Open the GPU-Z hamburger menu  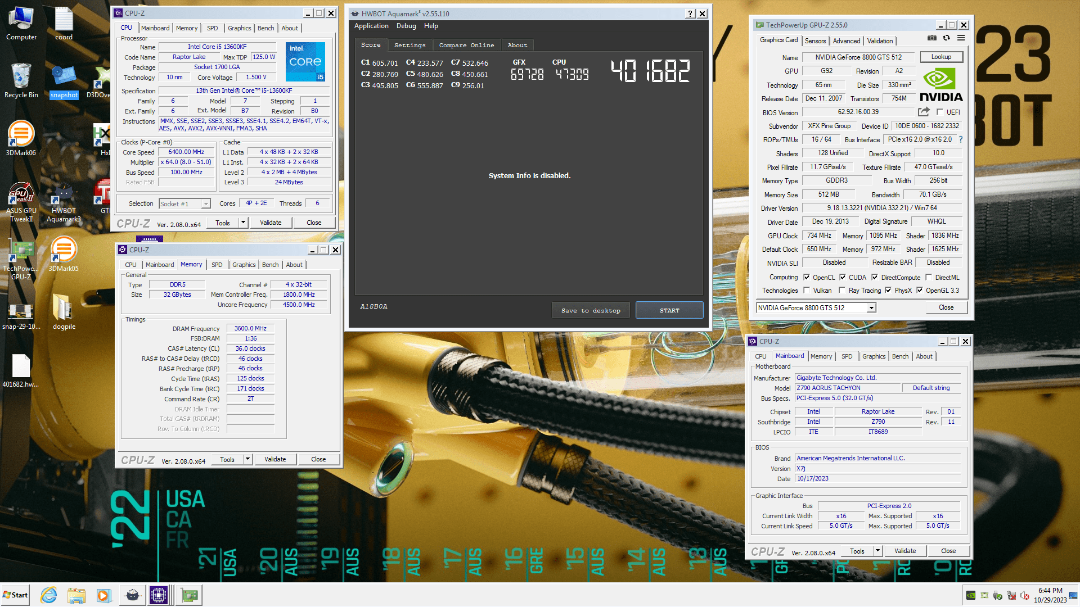[961, 38]
